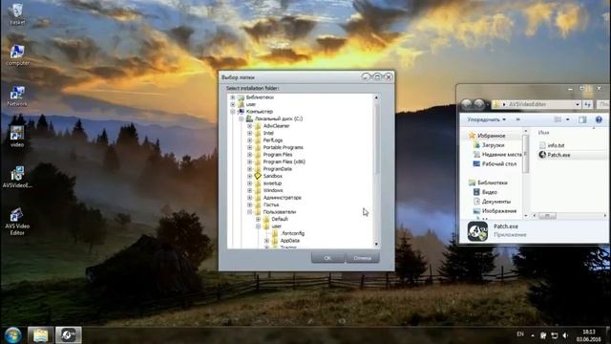The image size is (611, 344).
Task: Click the folder tree scroll down arrow
Action: tap(376, 245)
